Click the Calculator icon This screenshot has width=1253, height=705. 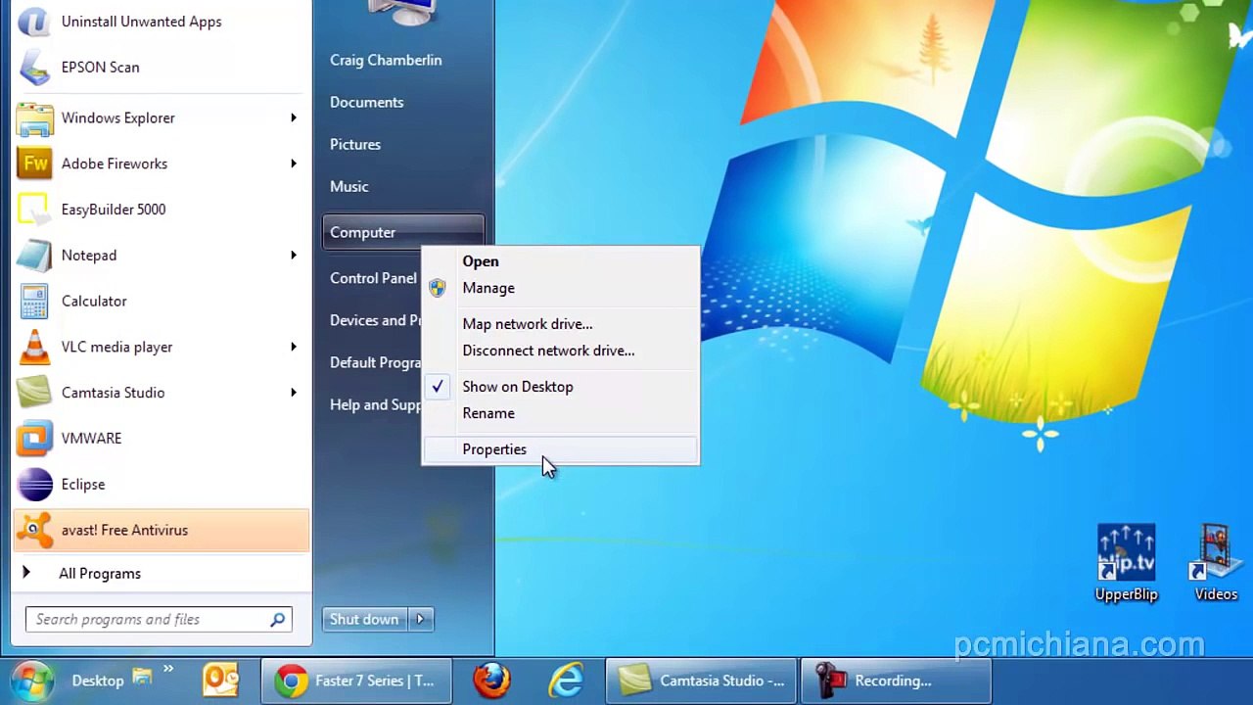point(34,302)
